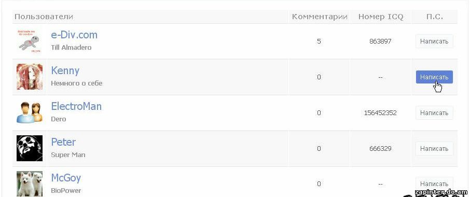Open e-Div.com voodoo doll avatar
Image resolution: width=470 pixels, height=197 pixels.
coord(30,41)
